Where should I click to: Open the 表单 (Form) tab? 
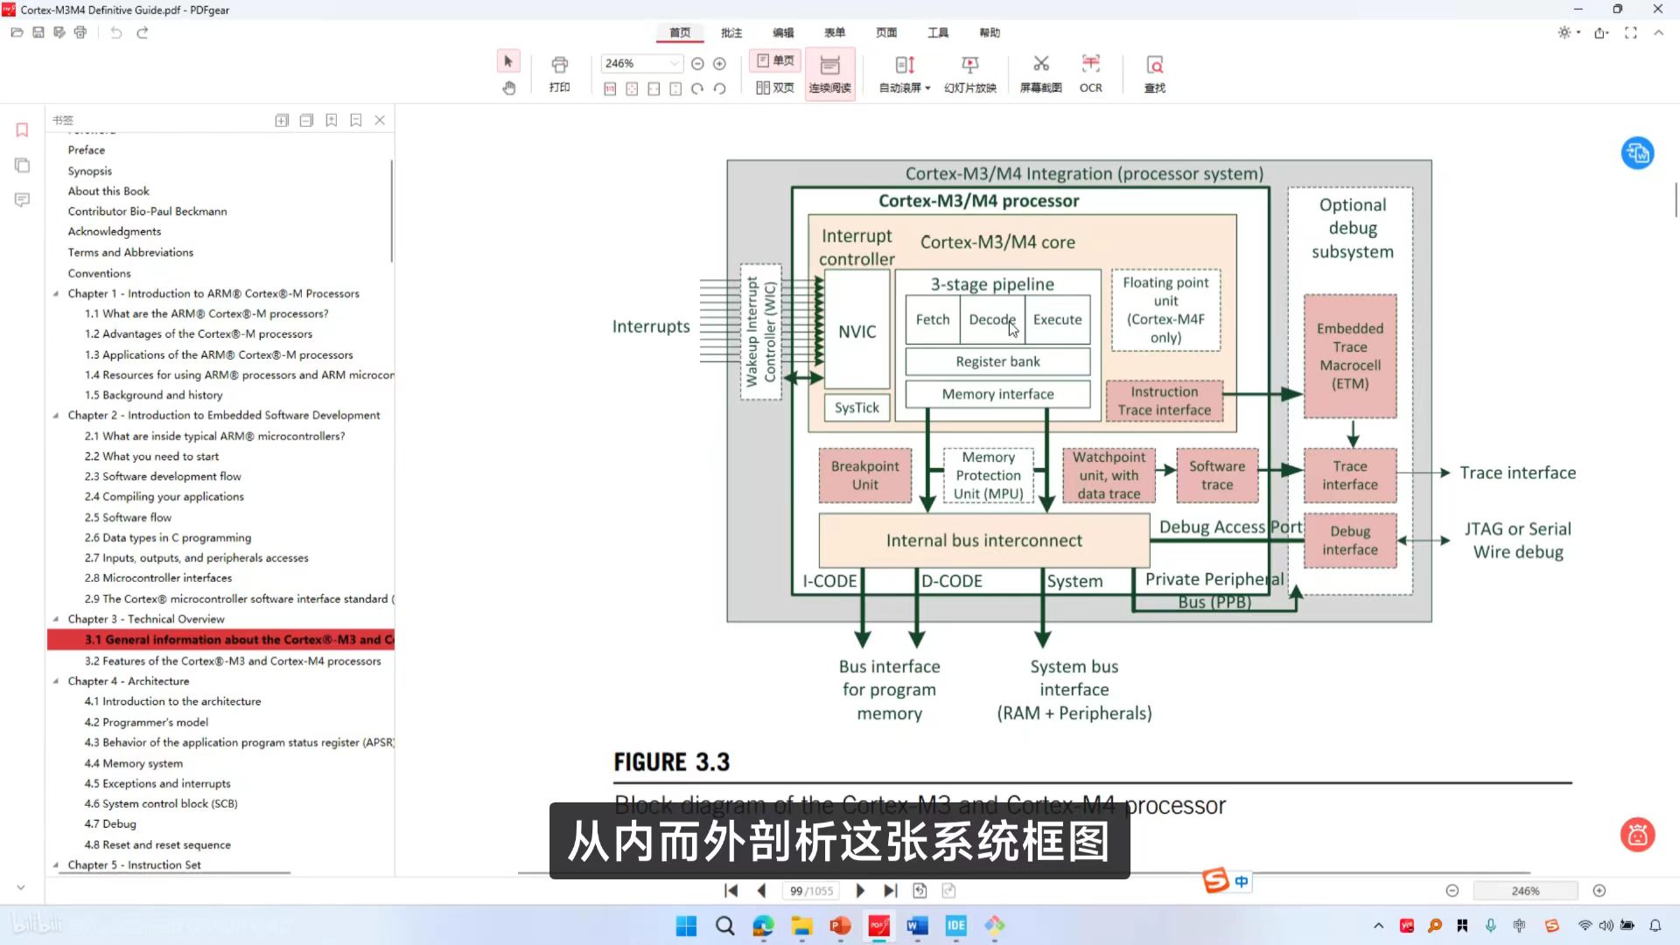pyautogui.click(x=835, y=32)
